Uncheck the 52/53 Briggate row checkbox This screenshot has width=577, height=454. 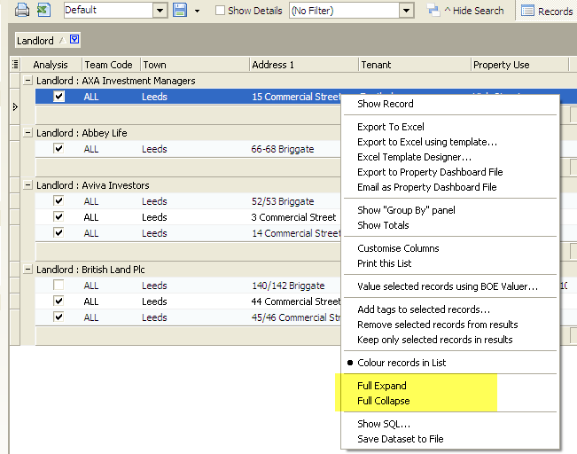pos(58,201)
